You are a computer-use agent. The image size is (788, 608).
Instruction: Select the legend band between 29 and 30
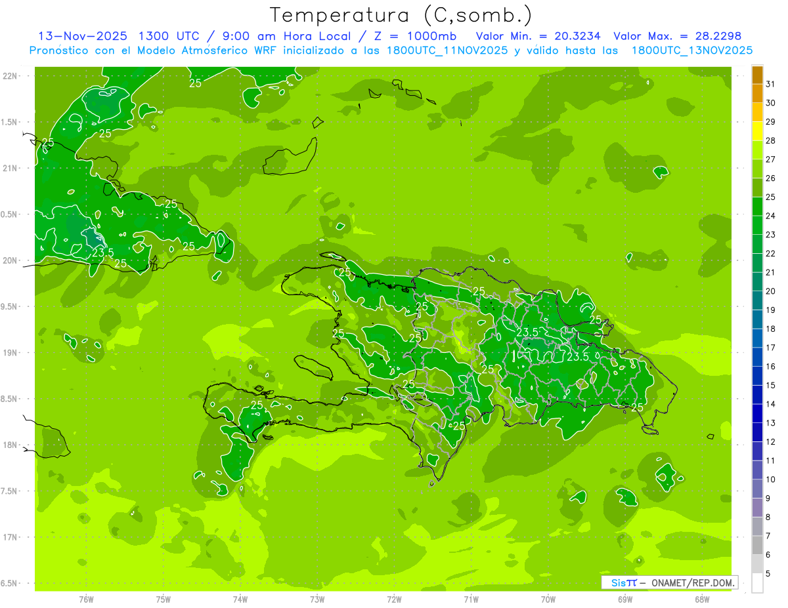[x=757, y=112]
